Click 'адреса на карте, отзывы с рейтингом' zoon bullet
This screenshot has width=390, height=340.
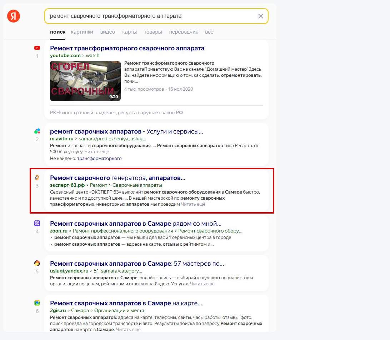pos(134,244)
